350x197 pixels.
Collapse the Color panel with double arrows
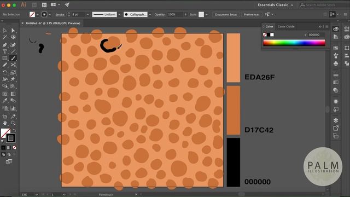[x=320, y=27]
